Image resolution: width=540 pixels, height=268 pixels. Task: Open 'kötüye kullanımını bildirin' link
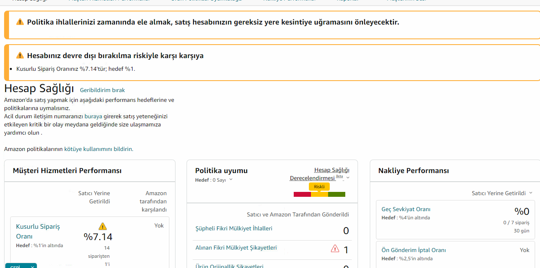pos(98,149)
